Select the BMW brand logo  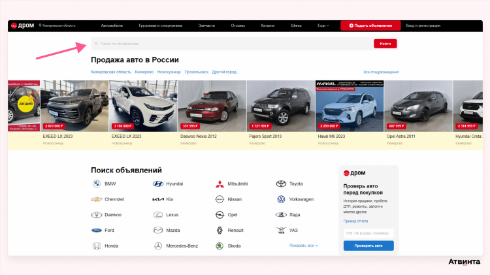point(97,184)
